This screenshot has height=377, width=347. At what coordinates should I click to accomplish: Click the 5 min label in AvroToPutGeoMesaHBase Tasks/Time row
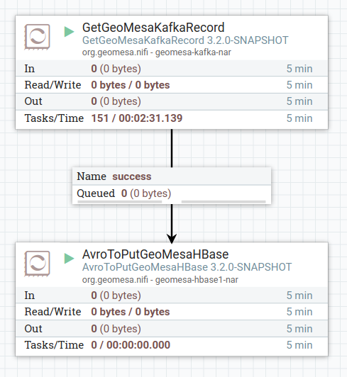(299, 345)
